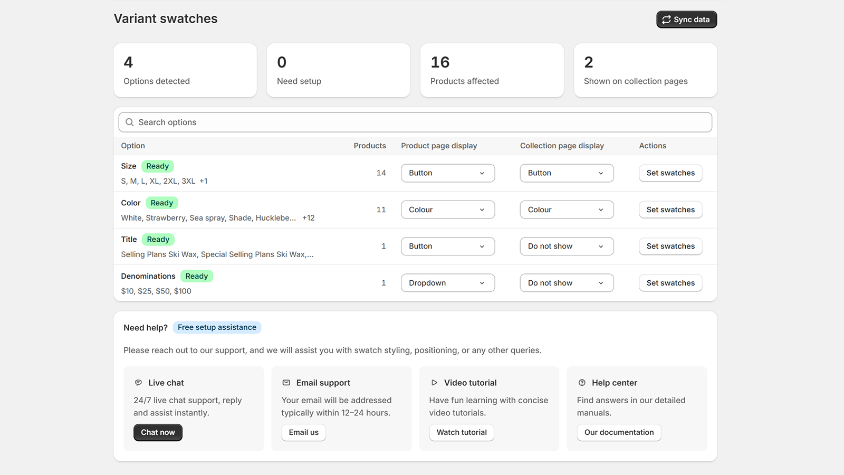Click Set swatches for the Title option
This screenshot has height=475, width=844.
coord(670,246)
